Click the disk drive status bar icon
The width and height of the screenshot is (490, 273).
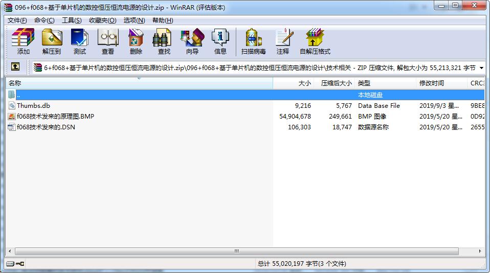10,264
